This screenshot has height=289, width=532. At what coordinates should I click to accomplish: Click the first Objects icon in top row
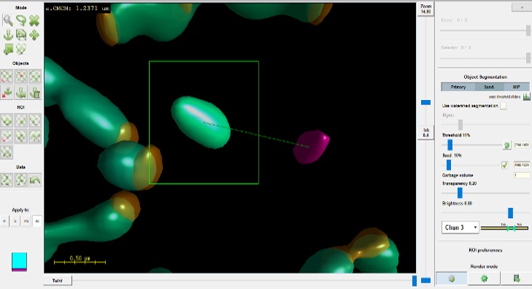pyautogui.click(x=7, y=77)
